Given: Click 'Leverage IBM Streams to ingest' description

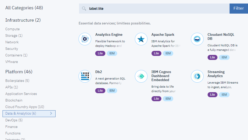Looking at the screenshot, I should (223, 85).
